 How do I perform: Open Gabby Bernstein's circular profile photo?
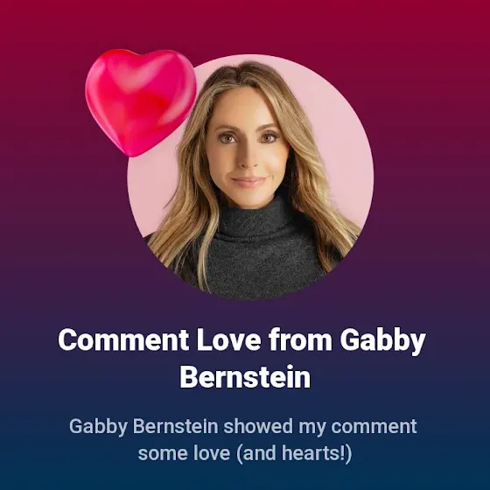click(250, 177)
